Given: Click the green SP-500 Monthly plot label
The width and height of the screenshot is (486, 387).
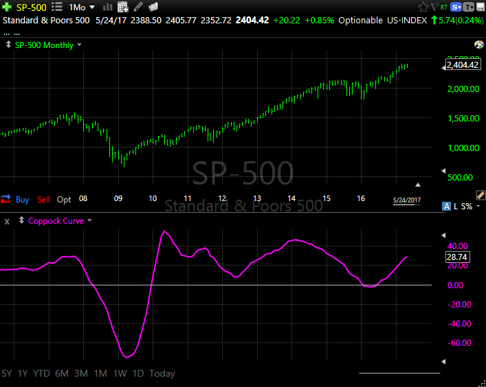Looking at the screenshot, I should point(44,45).
